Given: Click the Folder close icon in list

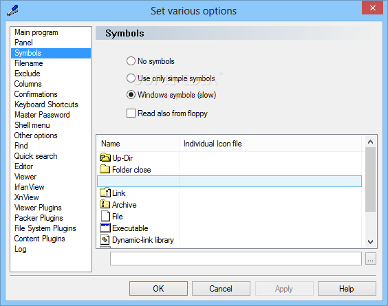Looking at the screenshot, I should [105, 169].
